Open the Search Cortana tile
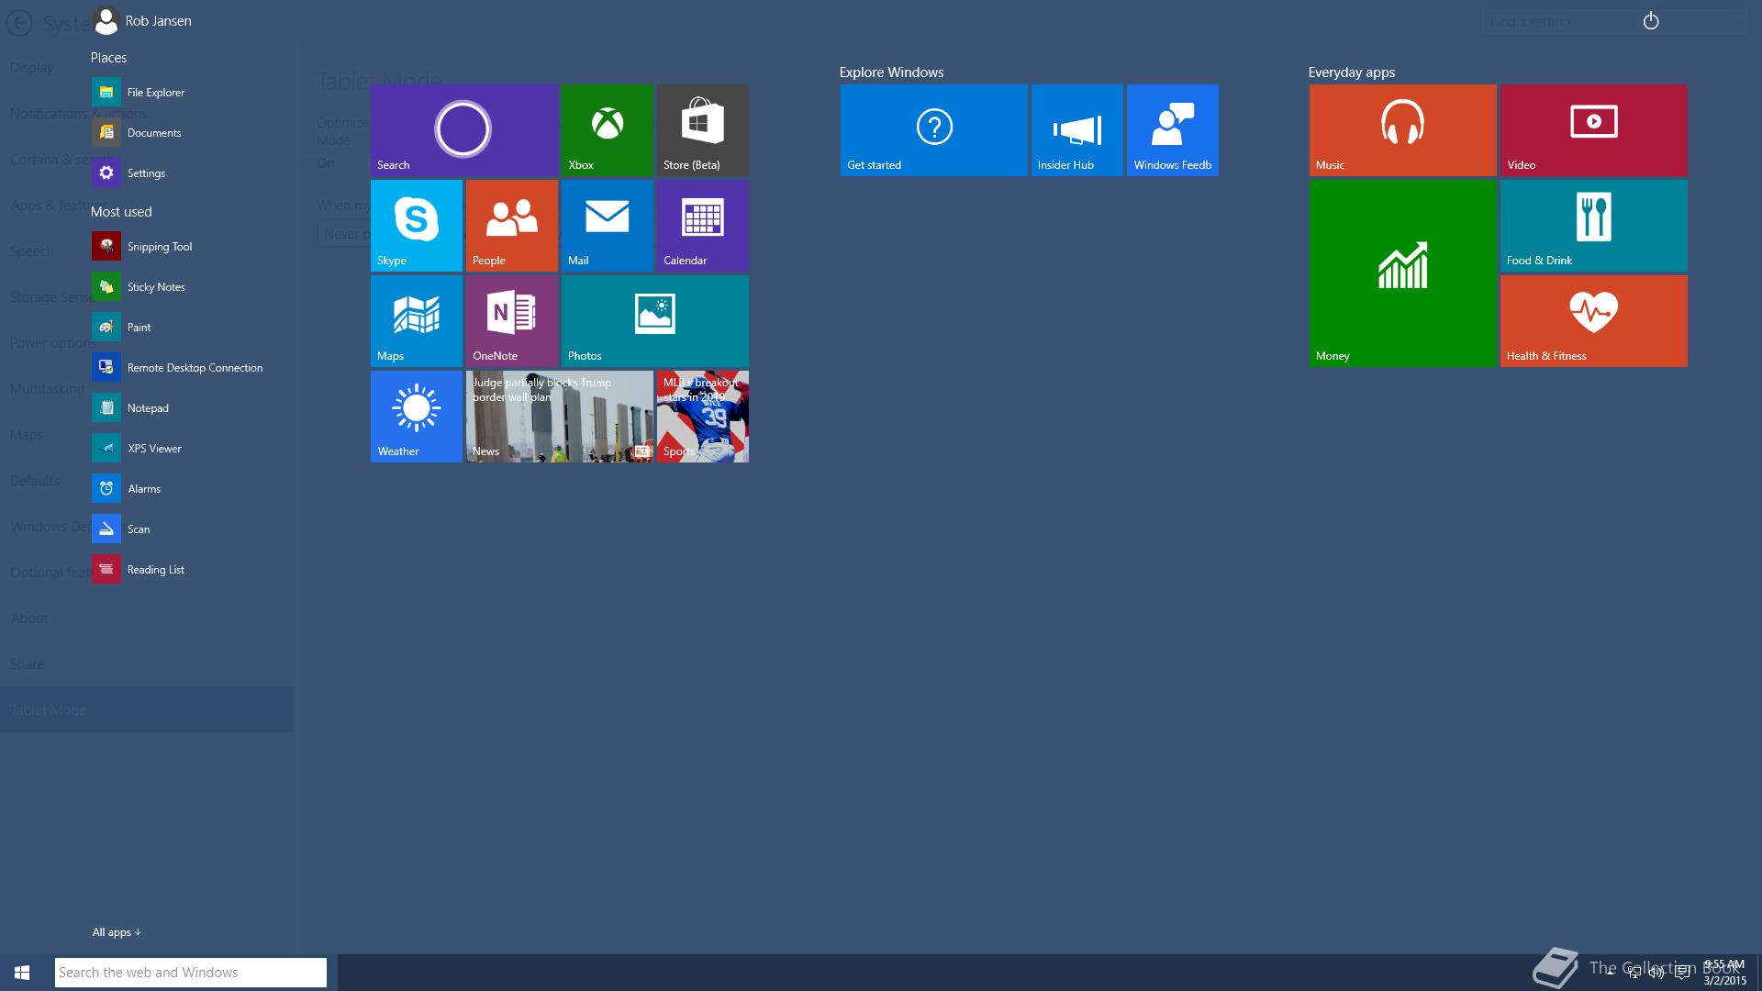1762x991 pixels. coord(464,130)
